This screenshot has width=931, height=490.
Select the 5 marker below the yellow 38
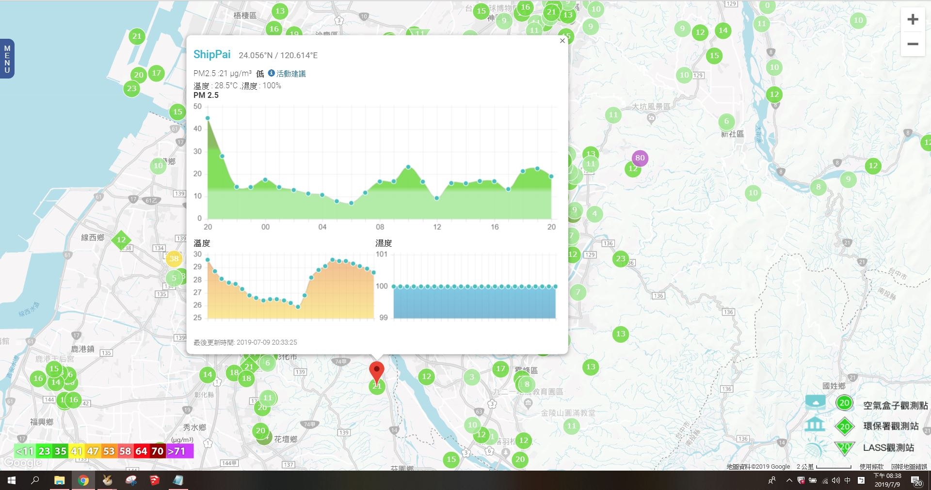tap(174, 278)
